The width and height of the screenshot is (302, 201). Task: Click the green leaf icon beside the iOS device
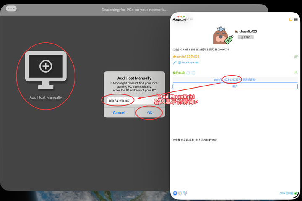(296, 57)
